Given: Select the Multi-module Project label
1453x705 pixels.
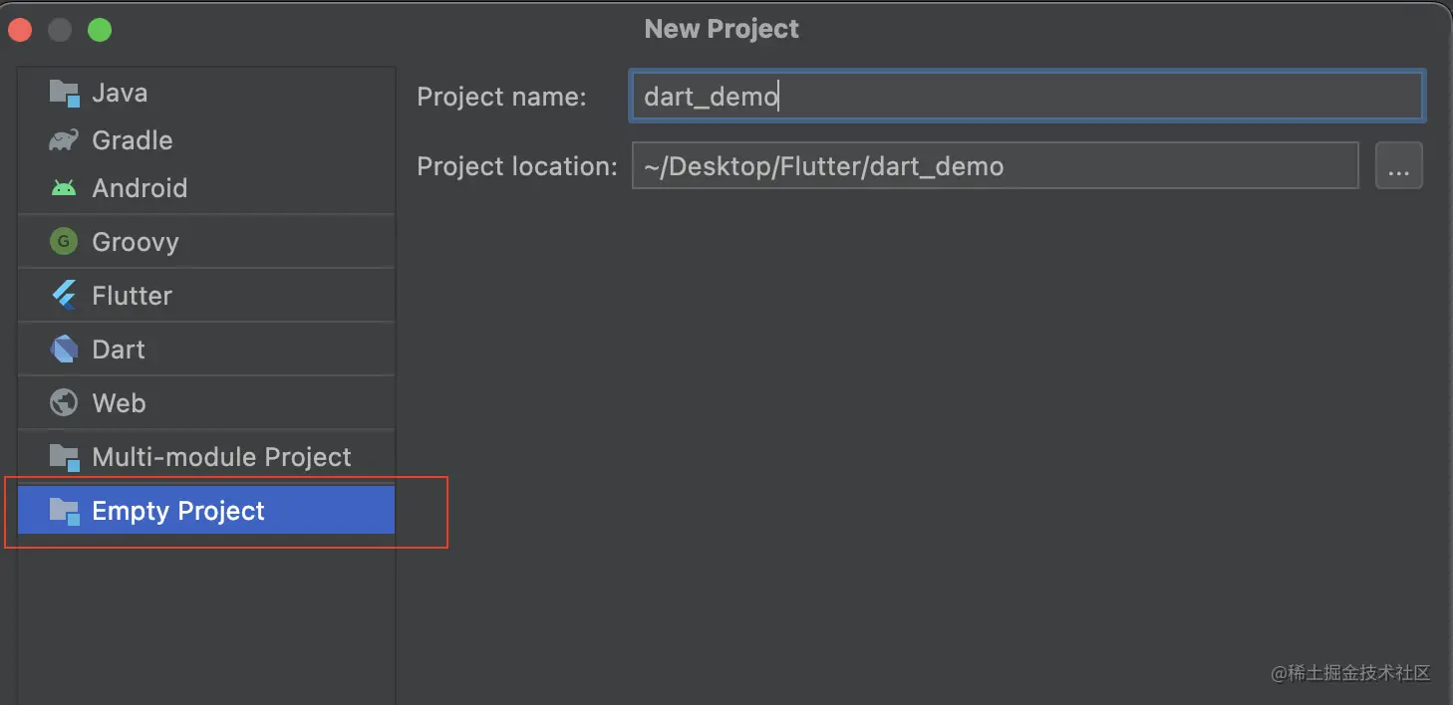Looking at the screenshot, I should [x=221, y=457].
